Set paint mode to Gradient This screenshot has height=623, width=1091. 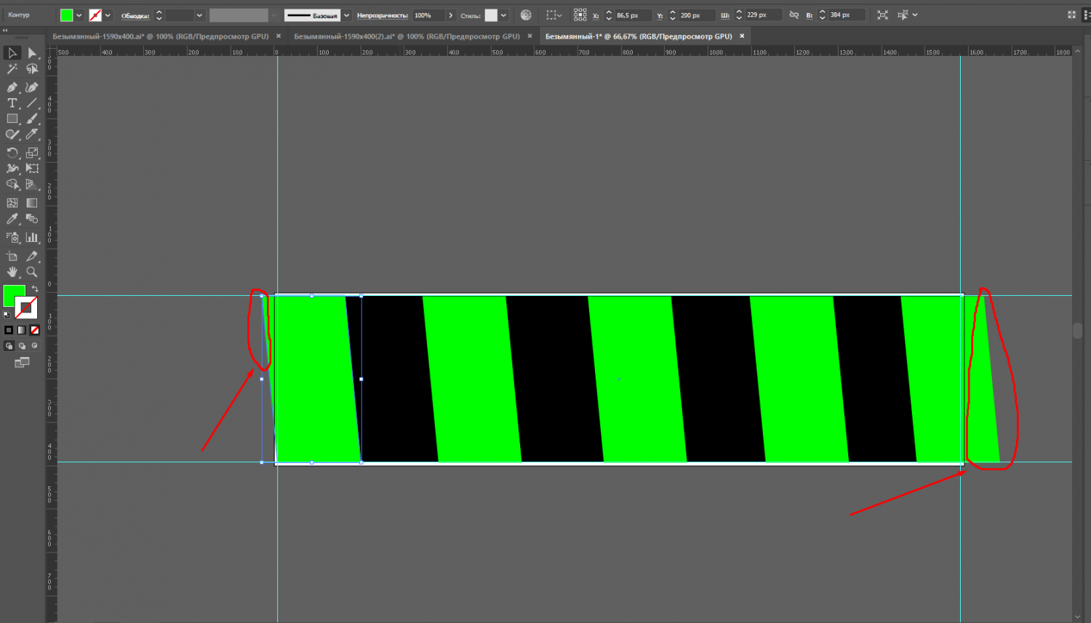pos(22,330)
